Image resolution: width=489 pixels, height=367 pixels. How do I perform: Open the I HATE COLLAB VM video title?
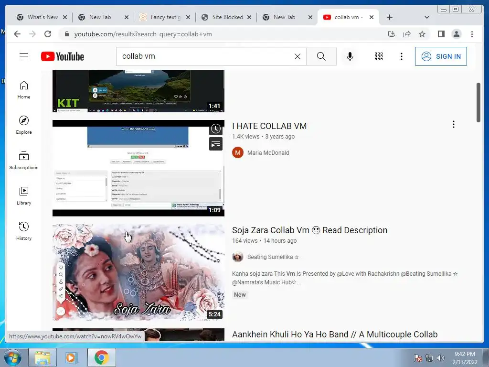pos(269,126)
